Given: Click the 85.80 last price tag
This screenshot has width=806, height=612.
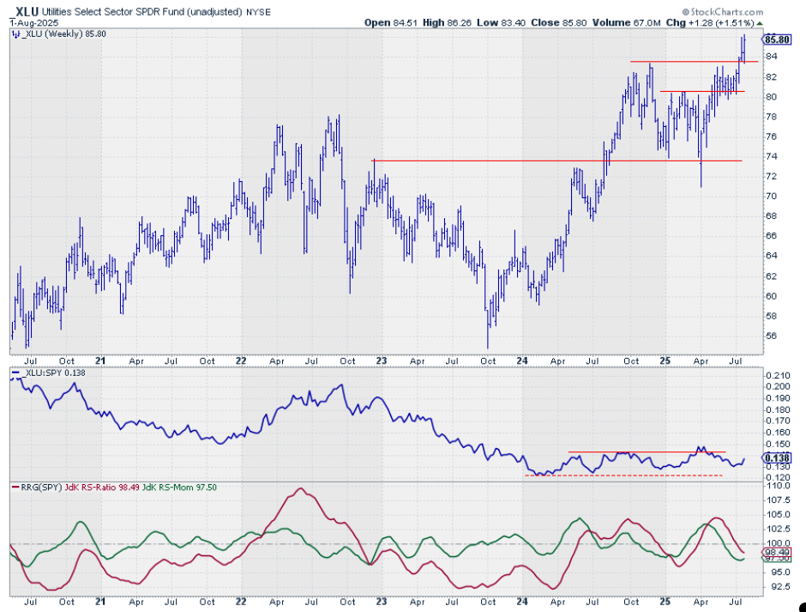Looking at the screenshot, I should pyautogui.click(x=778, y=39).
